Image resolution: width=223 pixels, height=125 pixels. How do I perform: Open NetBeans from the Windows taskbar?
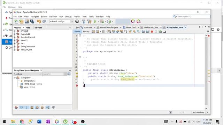point(56,122)
